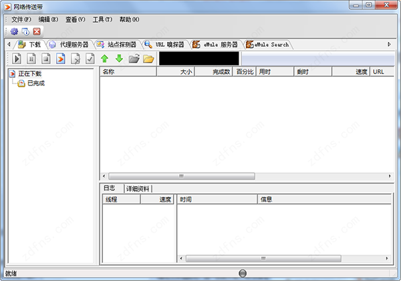Image resolution: width=401 pixels, height=281 pixels.
Task: Click the dark open folder icon
Action: 134,59
